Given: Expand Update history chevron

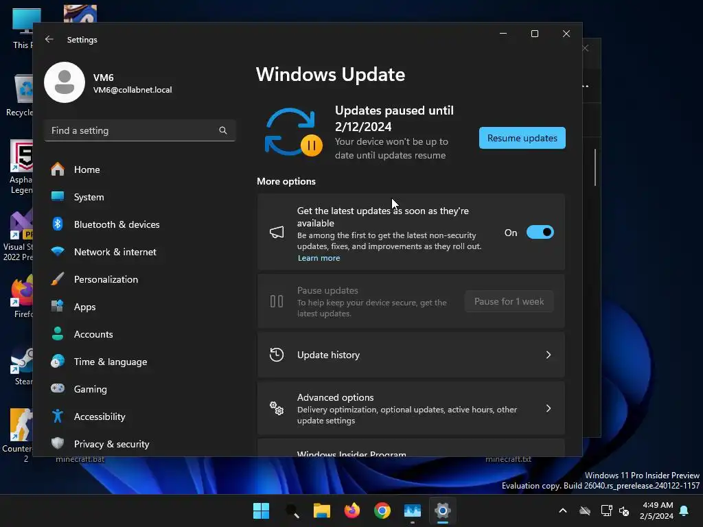Looking at the screenshot, I should [x=549, y=355].
